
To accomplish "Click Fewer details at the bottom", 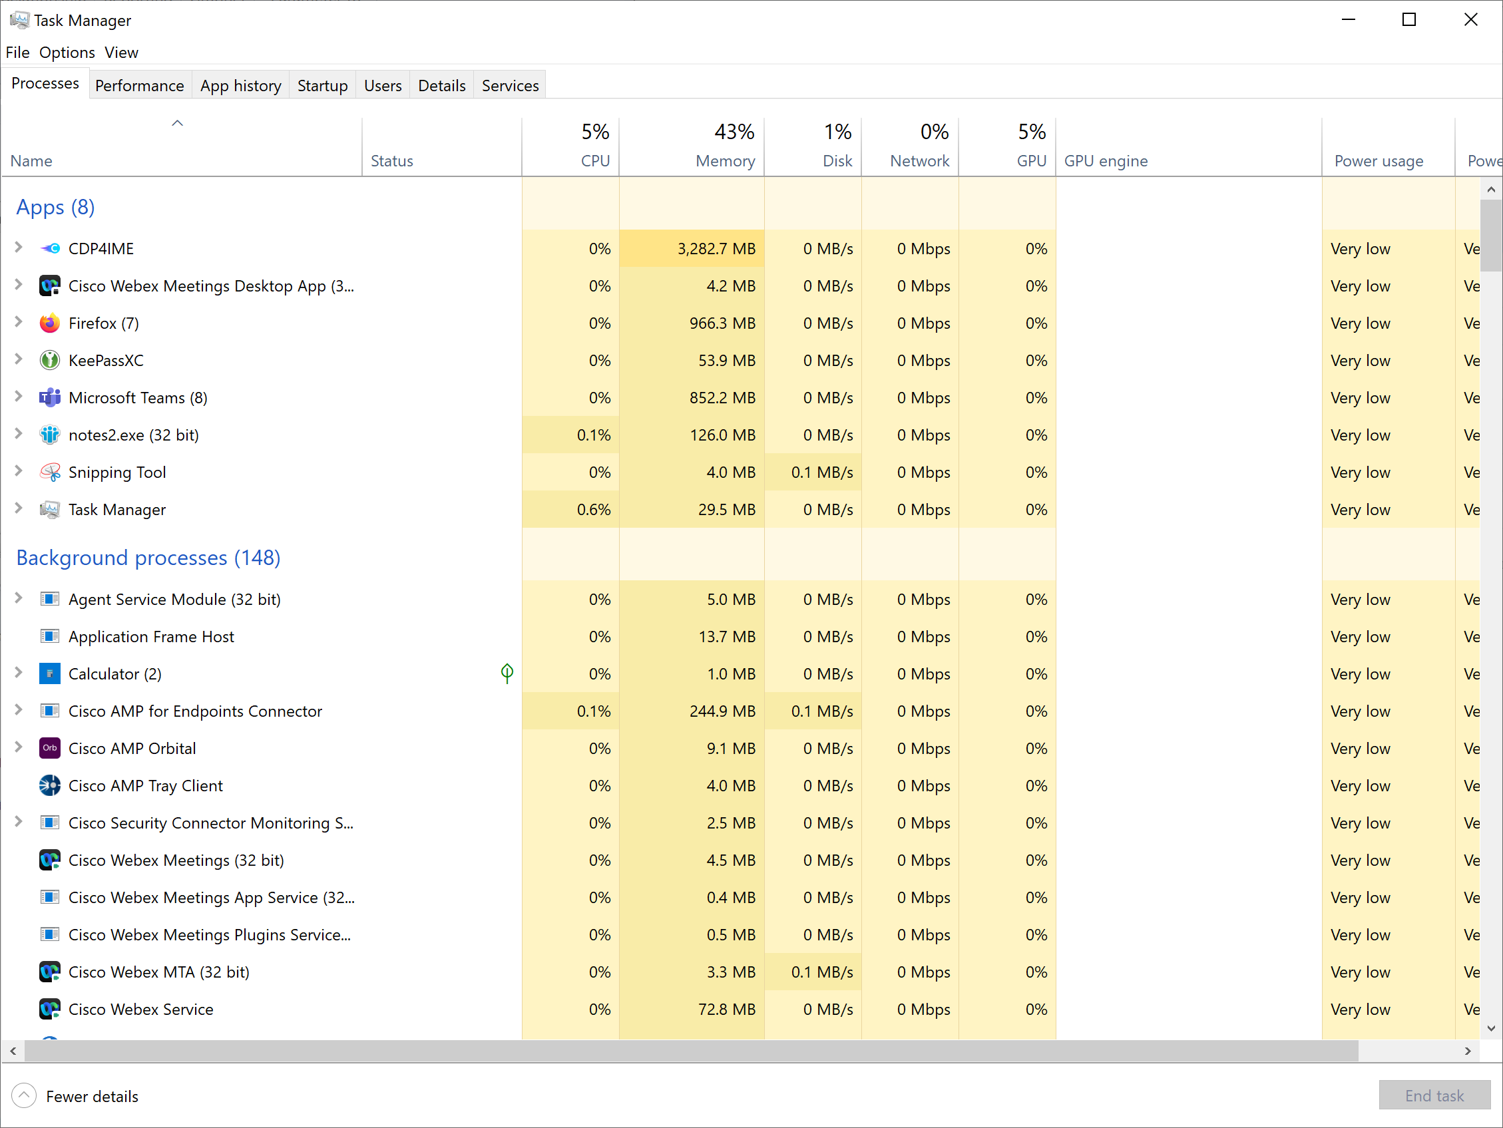I will [92, 1095].
